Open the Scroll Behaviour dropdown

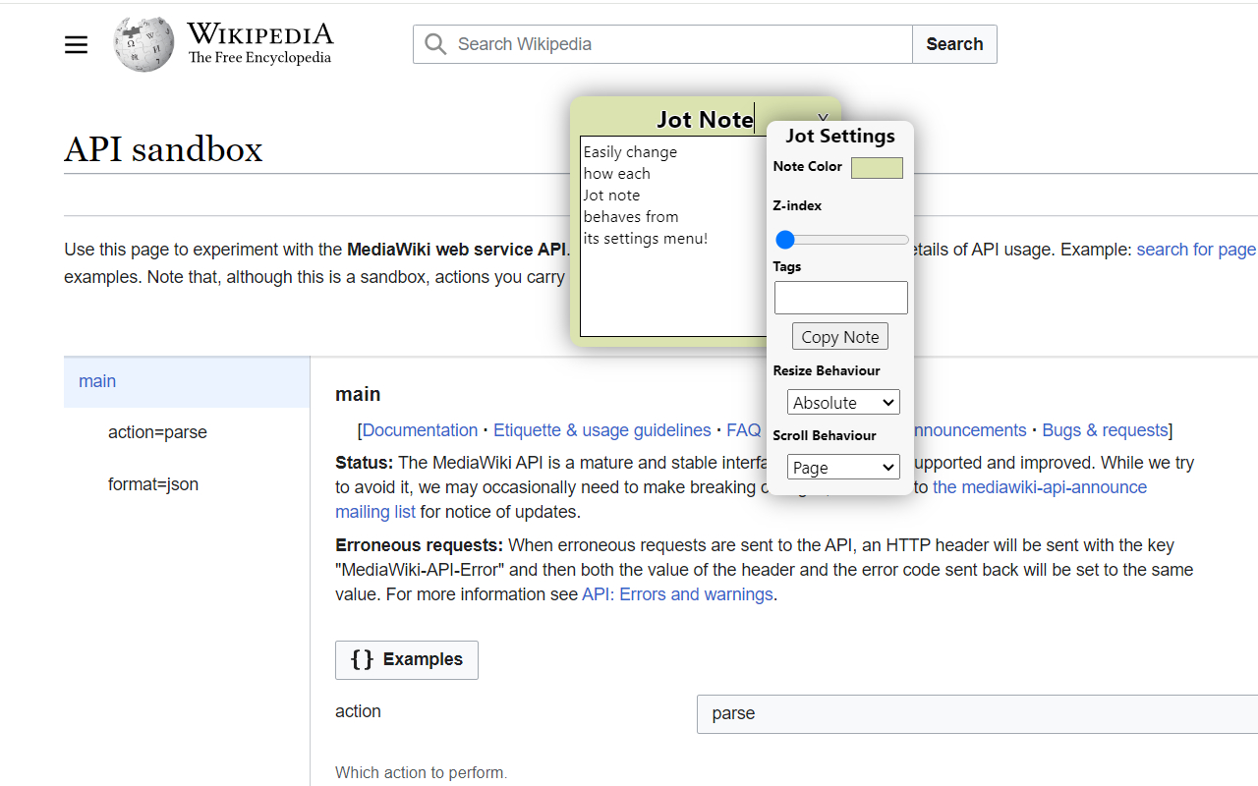[x=842, y=467]
